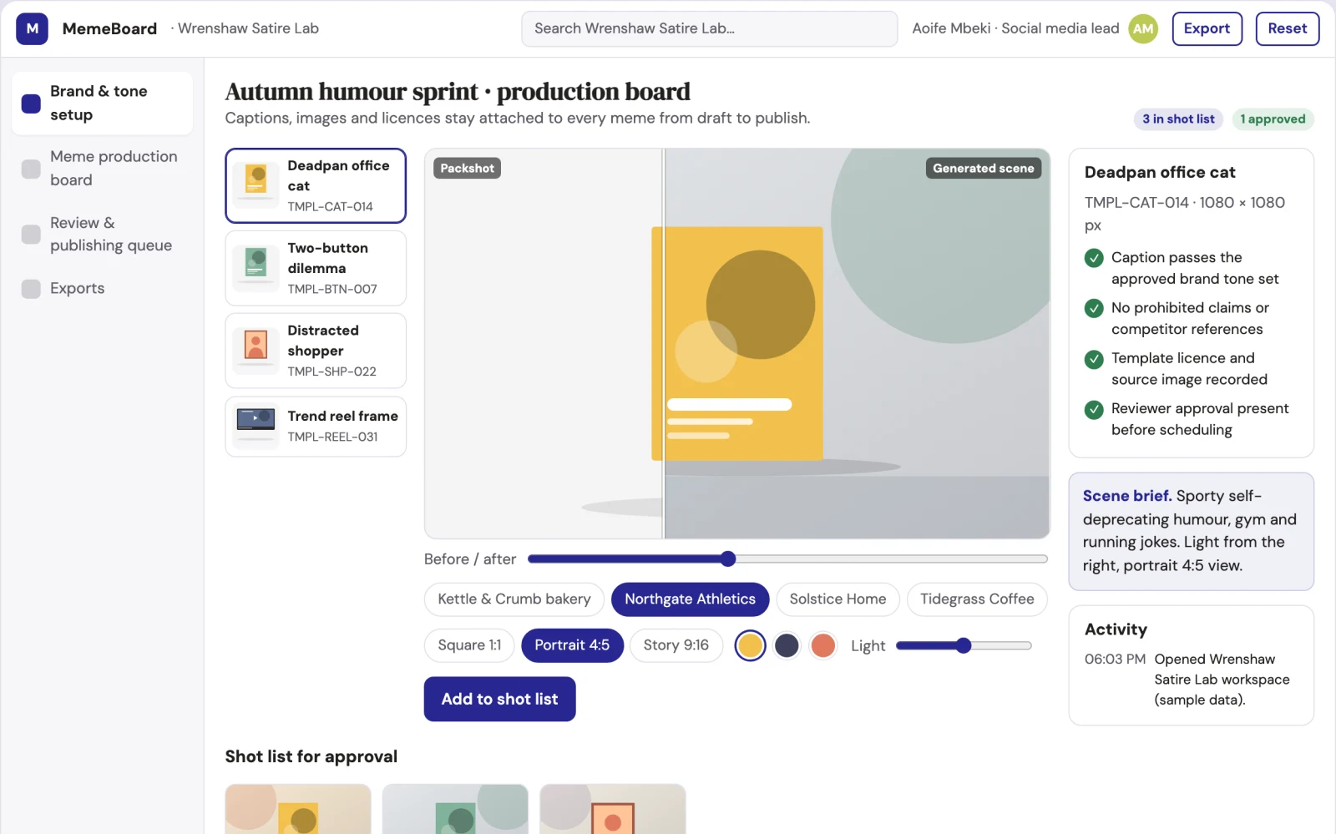Click the Distracted shopper template thumbnail icon
The height and width of the screenshot is (834, 1336).
[256, 351]
